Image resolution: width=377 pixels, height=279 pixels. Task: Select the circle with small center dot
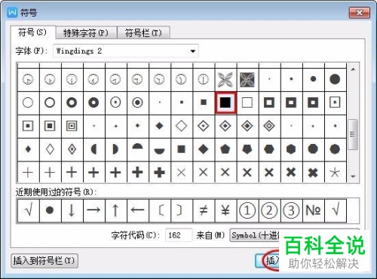point(115,103)
